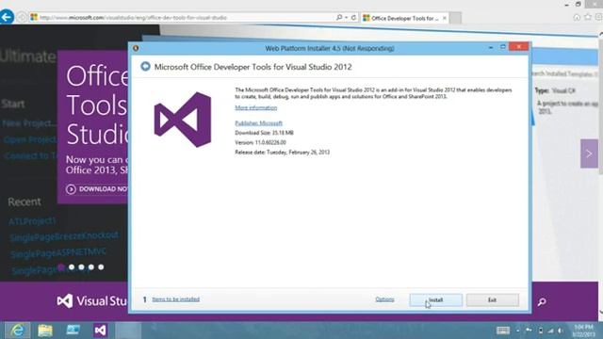The width and height of the screenshot is (603, 339).
Task: Click the blue circle icon beside the product title
Action: (x=145, y=66)
